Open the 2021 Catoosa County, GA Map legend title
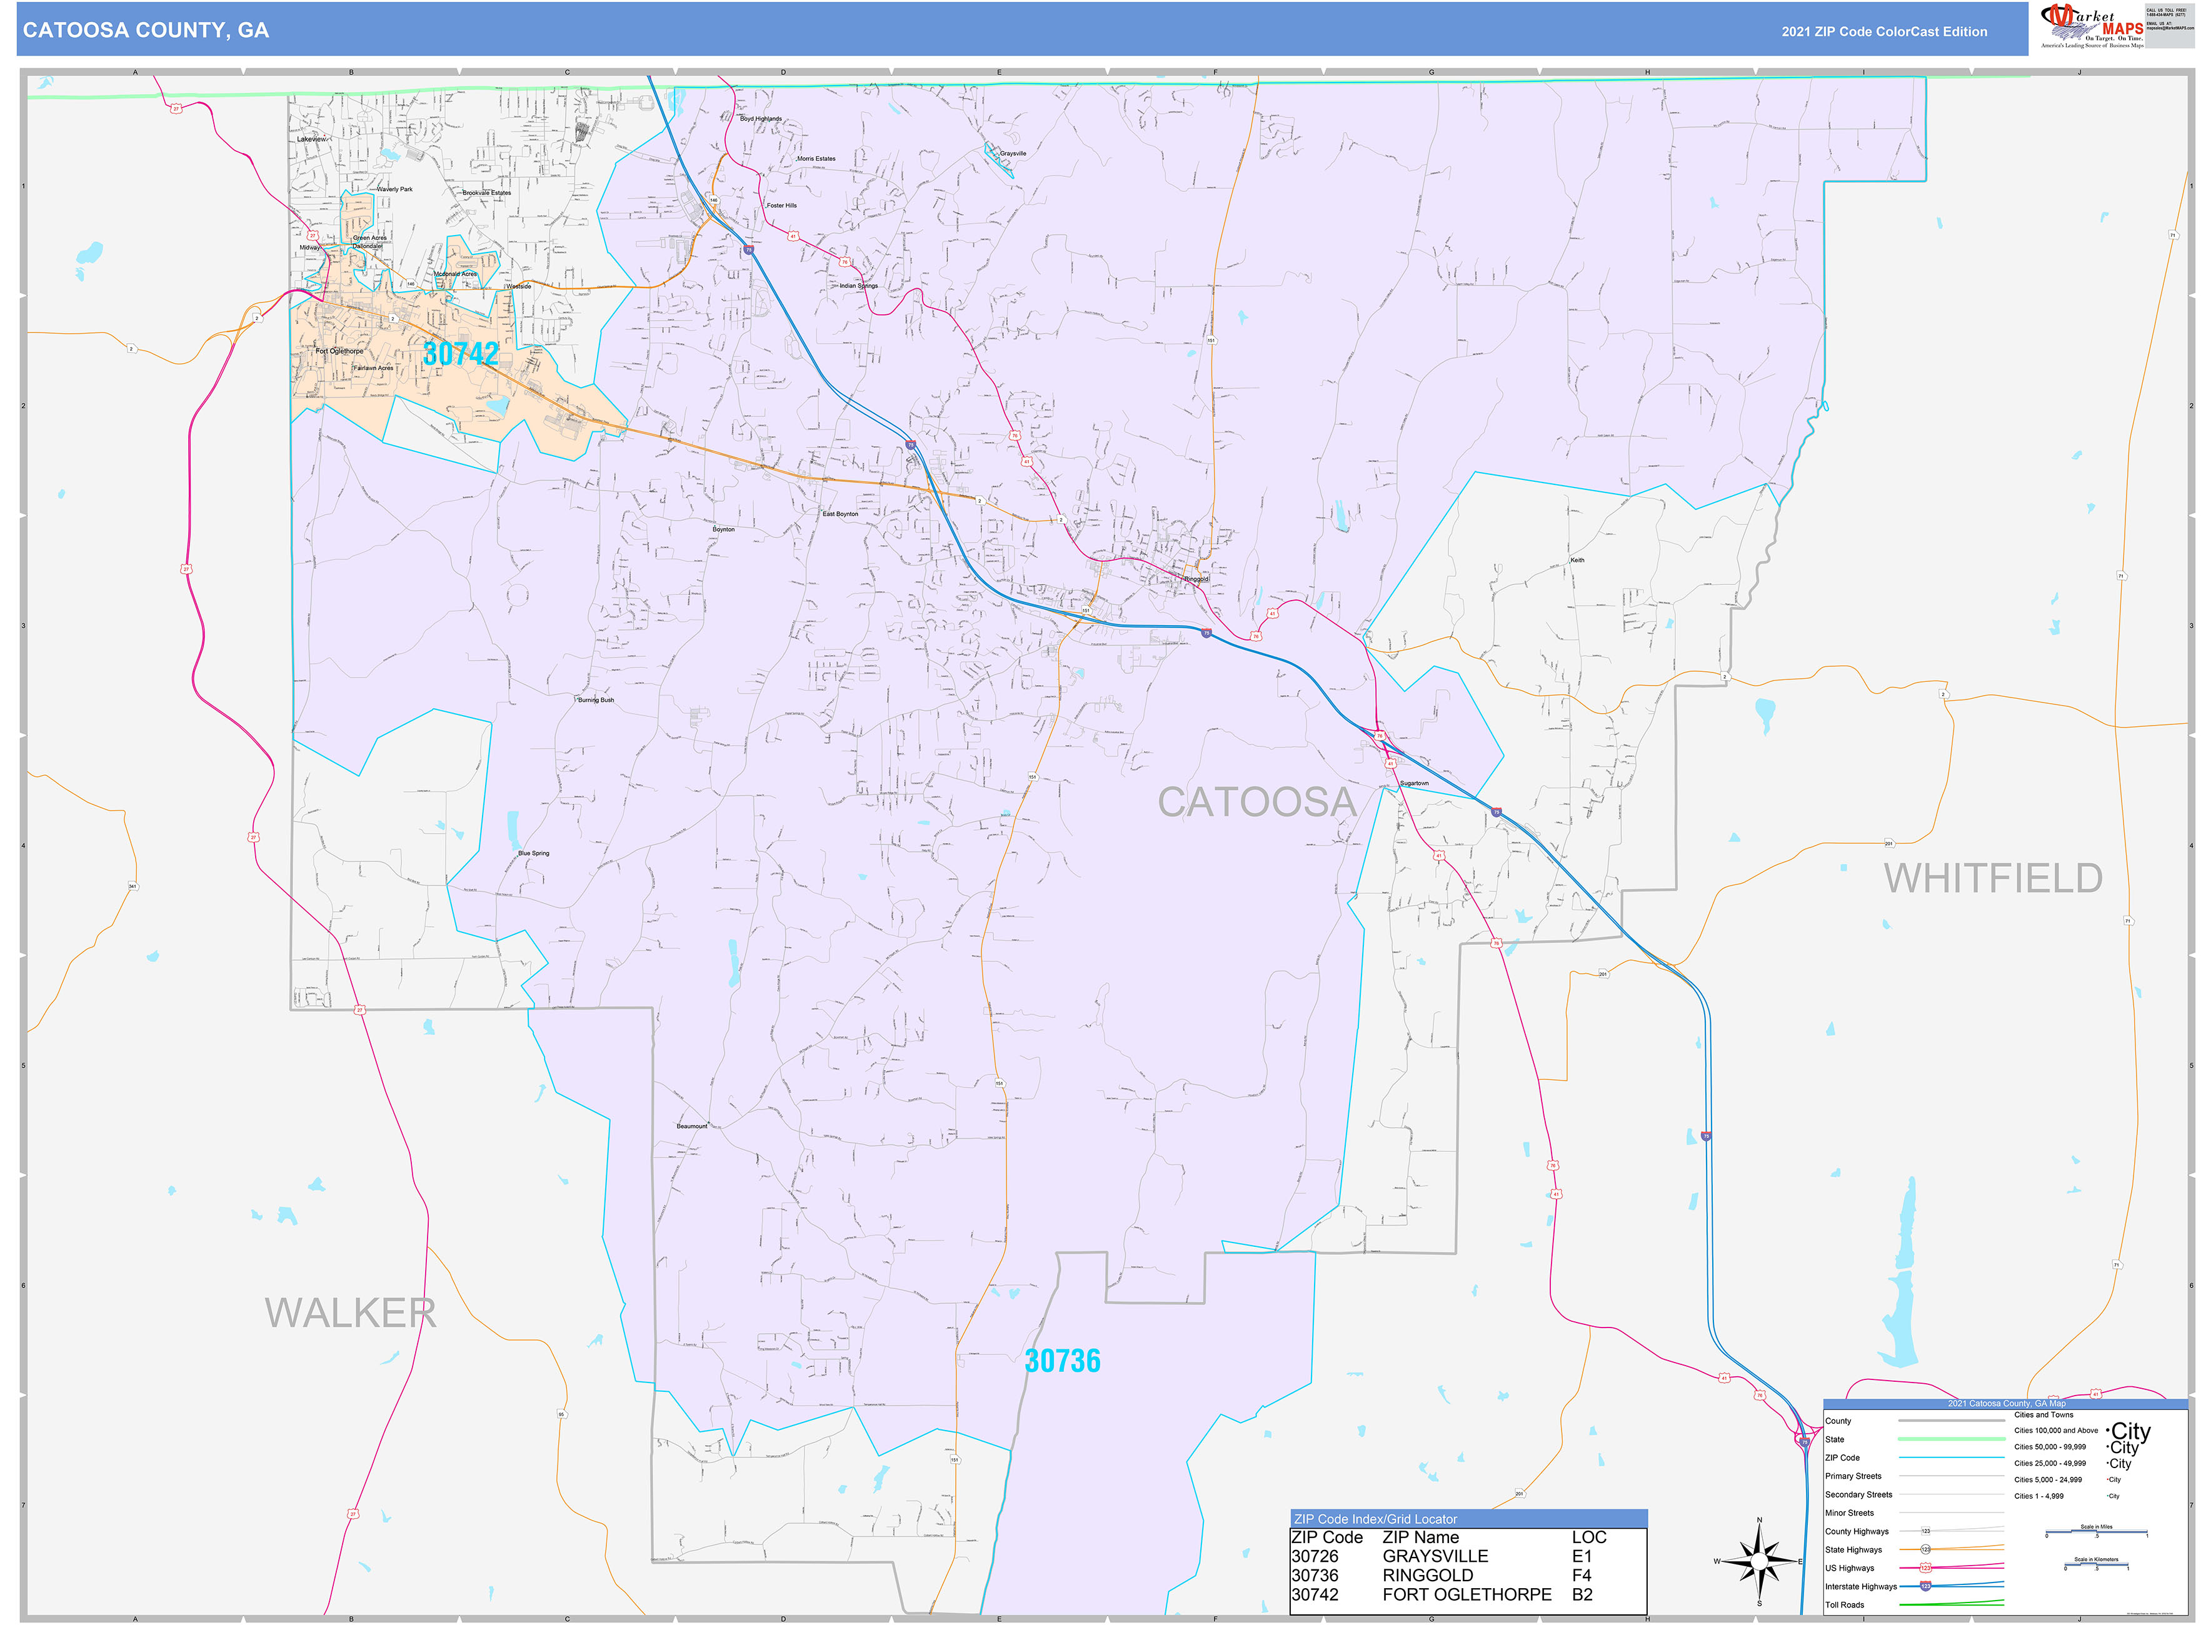This screenshot has height=1625, width=2206. pyautogui.click(x=2007, y=1404)
